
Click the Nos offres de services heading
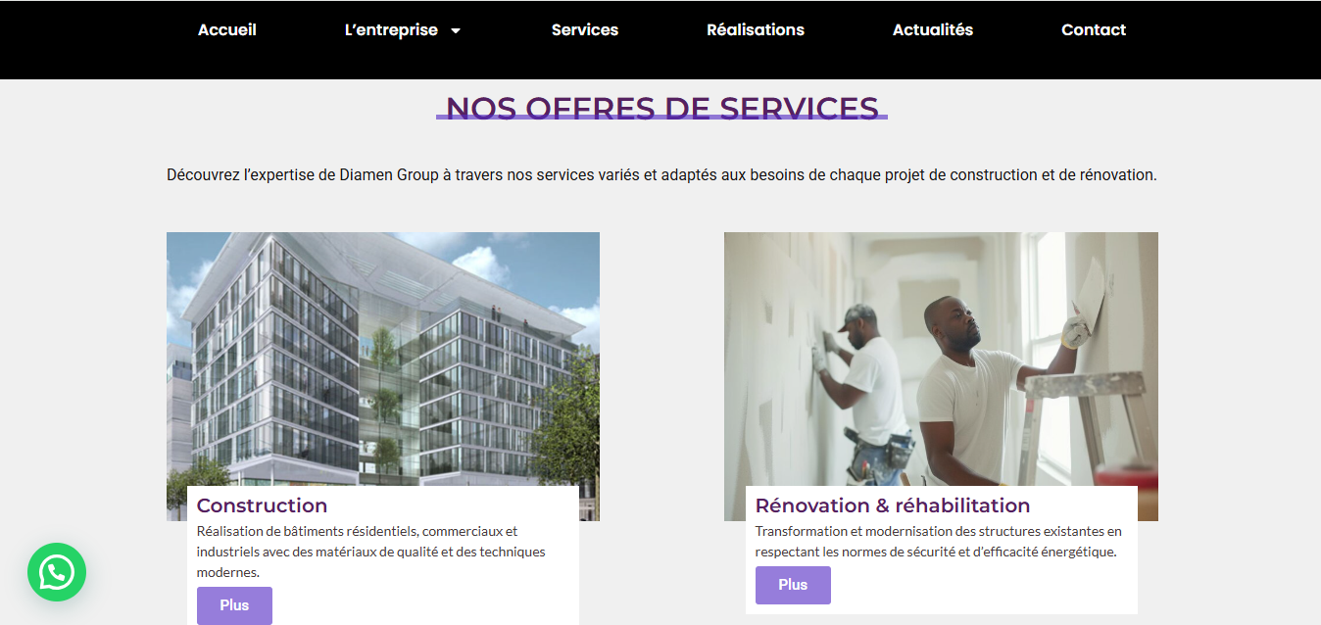[662, 108]
